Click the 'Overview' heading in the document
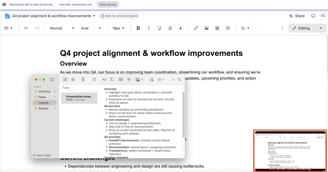Screen dimensions: 328x172 [x=73, y=64]
